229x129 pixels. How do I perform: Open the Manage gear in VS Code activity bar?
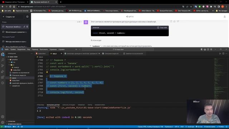(x=3, y=122)
